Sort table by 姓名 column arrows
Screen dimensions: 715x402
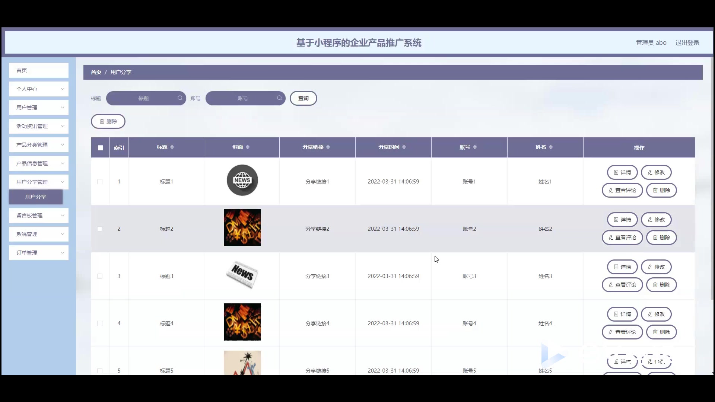click(x=551, y=147)
